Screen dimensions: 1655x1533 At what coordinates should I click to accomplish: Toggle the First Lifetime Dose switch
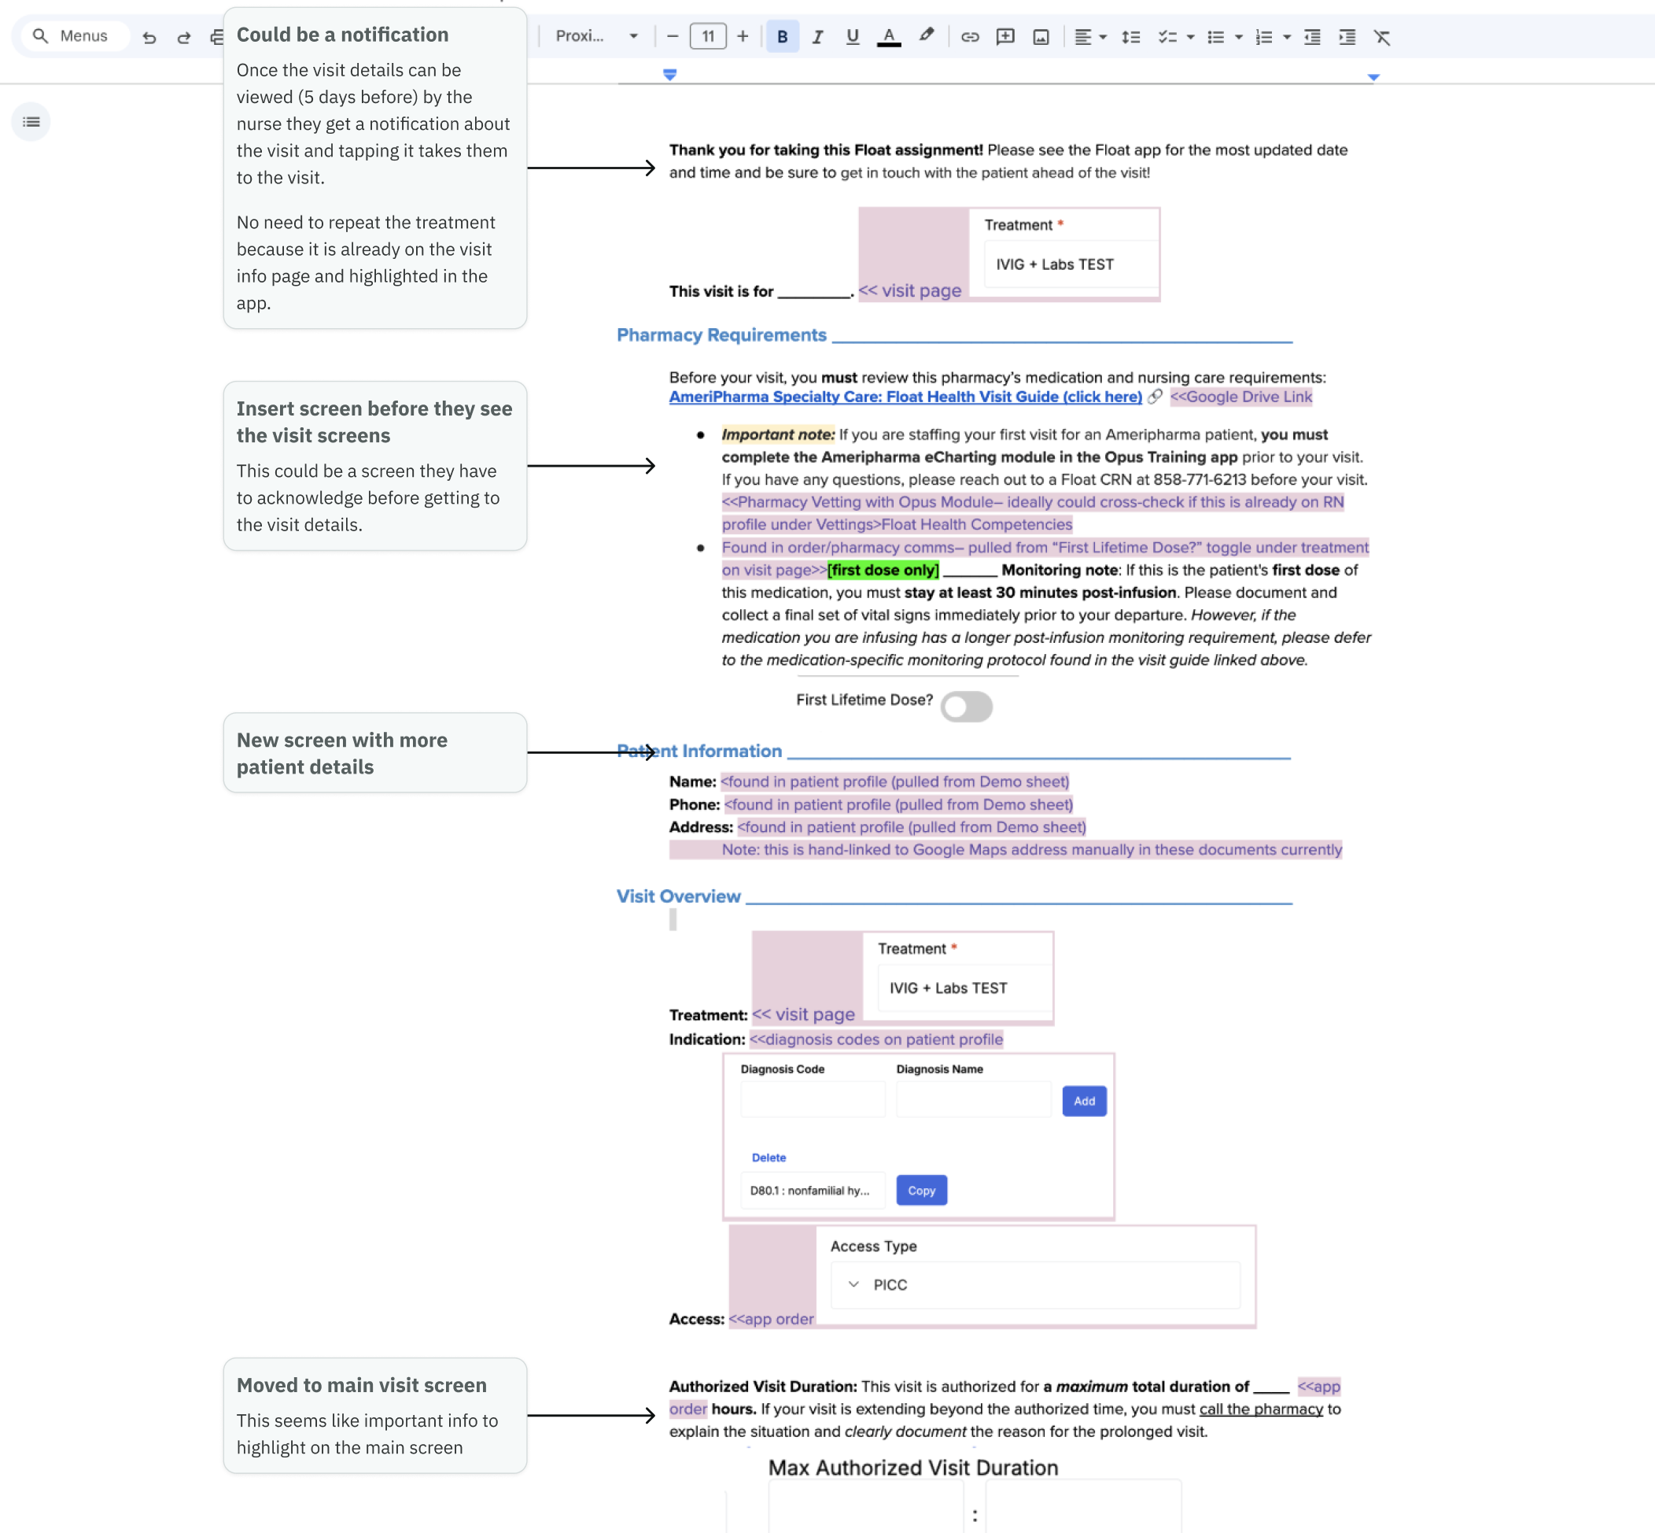966,706
